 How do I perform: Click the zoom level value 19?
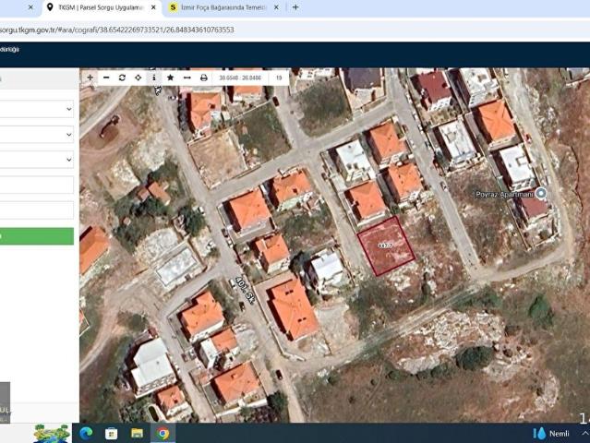tap(279, 78)
